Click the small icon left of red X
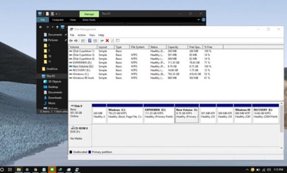This screenshot has width=287, height=173. pyautogui.click(x=102, y=41)
